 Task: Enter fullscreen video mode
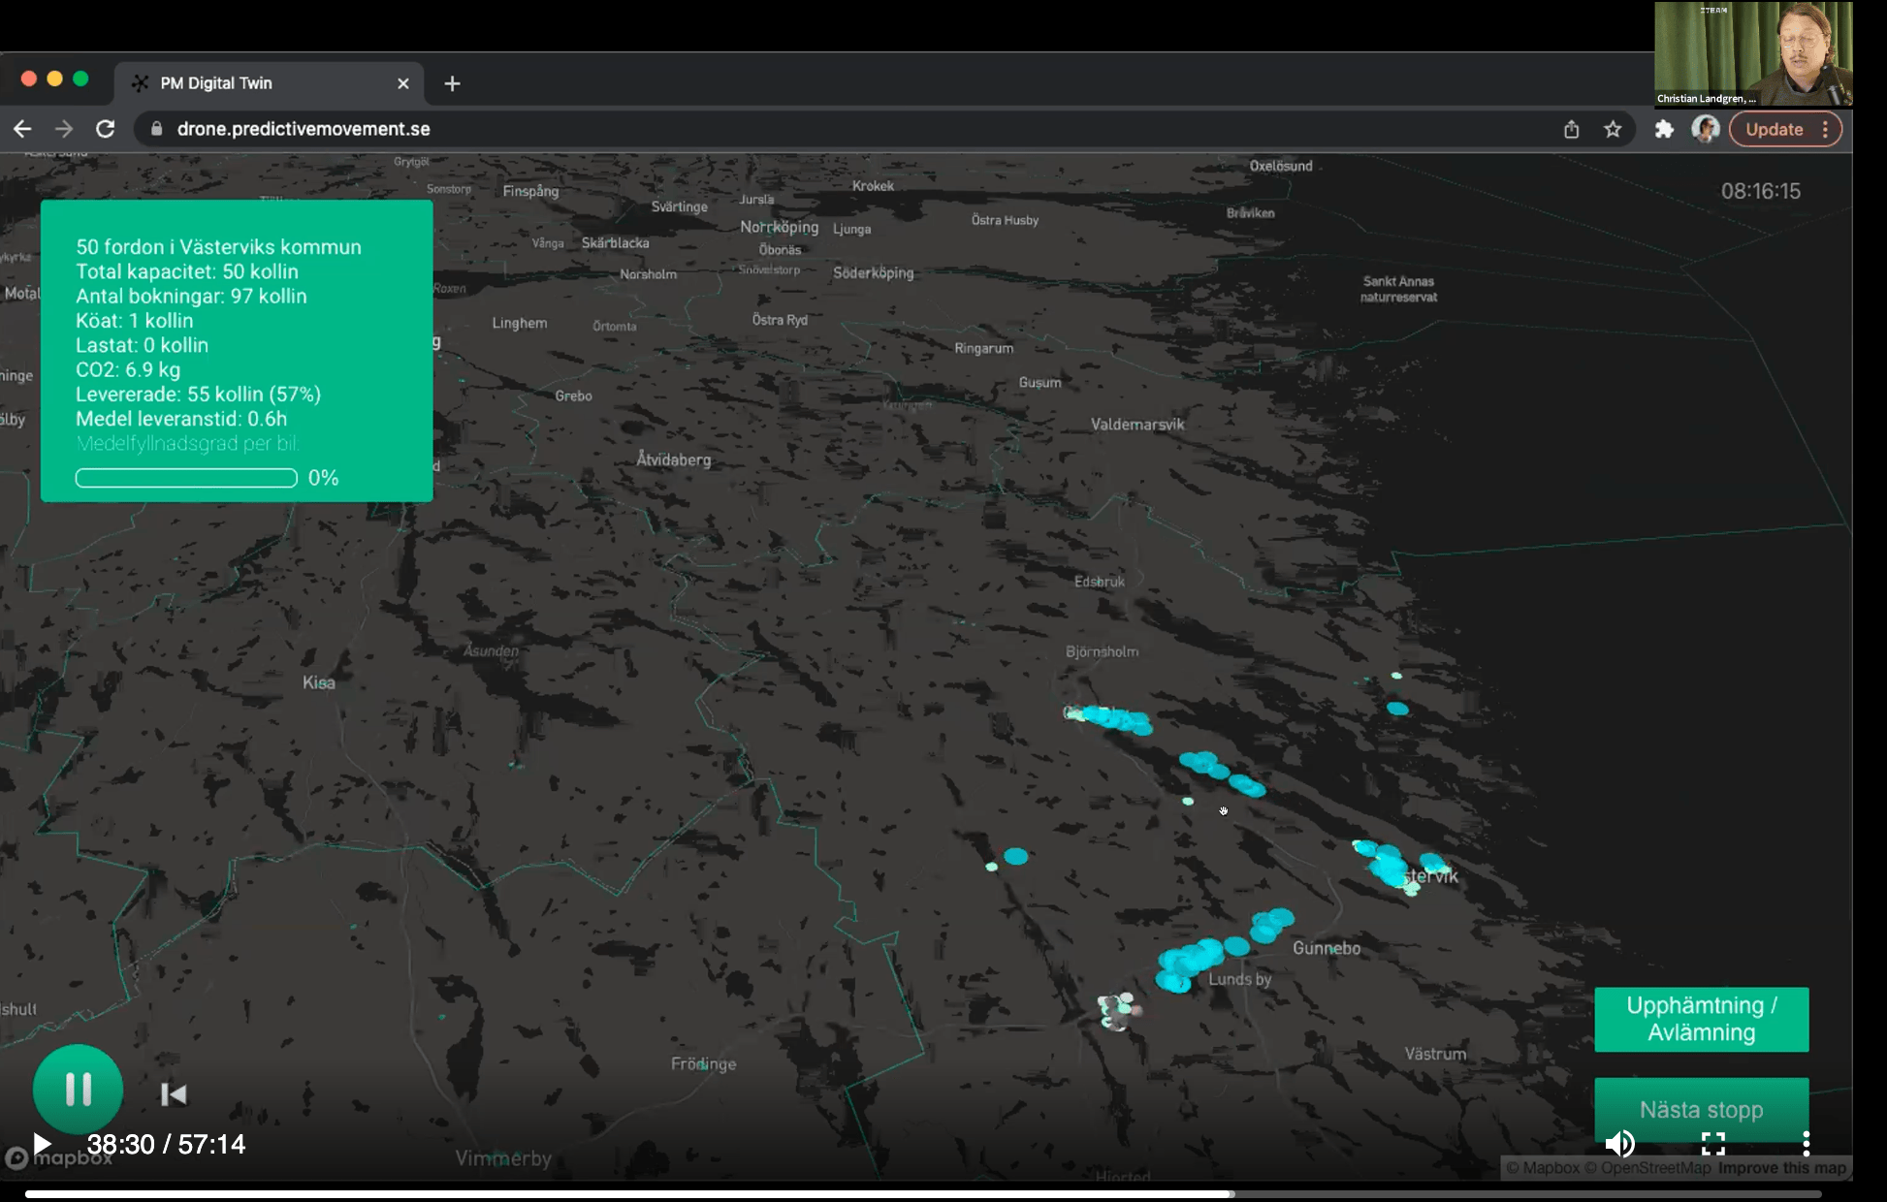pos(1712,1144)
